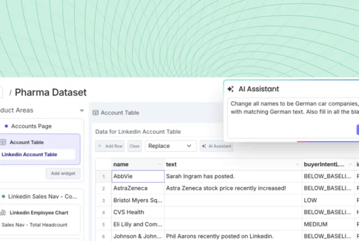Viewport: 359px width, 241px height.
Task: Open the AI Assistant toolbar button
Action: point(217,146)
